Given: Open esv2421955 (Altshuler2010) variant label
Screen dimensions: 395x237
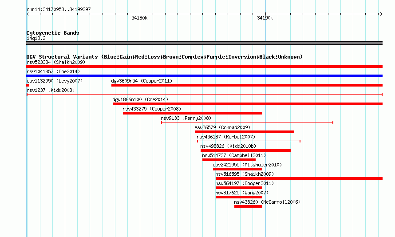Looking at the screenshot, I should 247,165.
